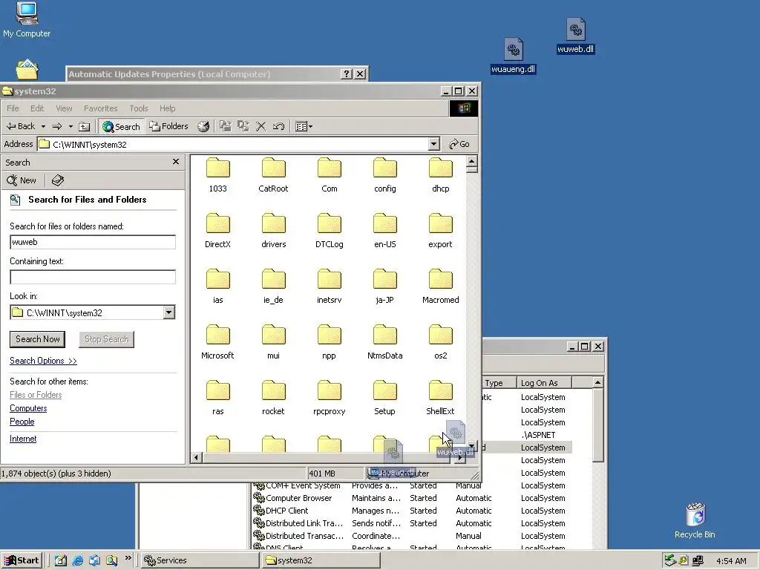Select the drivers folder
The width and height of the screenshot is (760, 570).
[x=273, y=231]
